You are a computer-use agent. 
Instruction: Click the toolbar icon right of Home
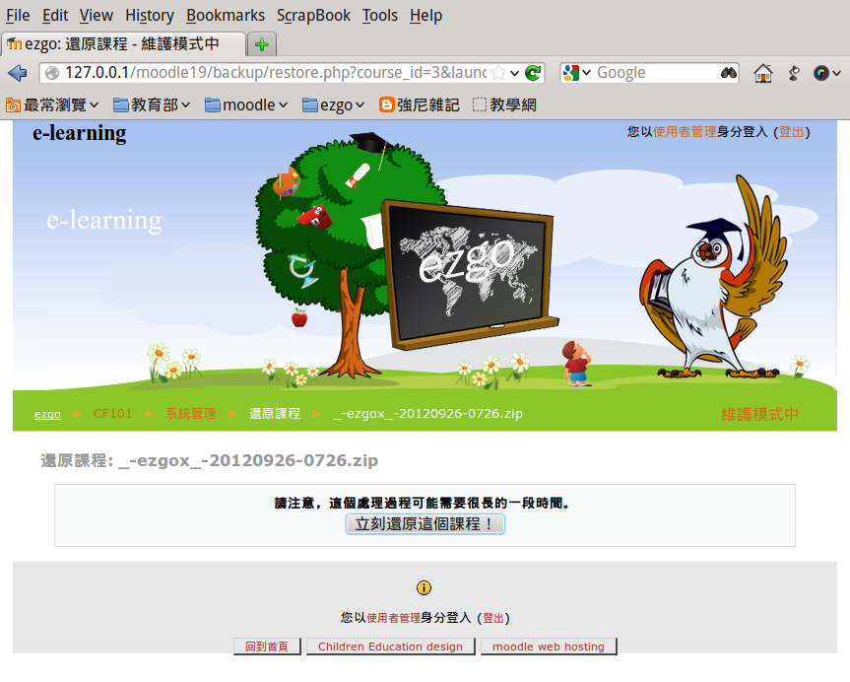click(x=794, y=73)
